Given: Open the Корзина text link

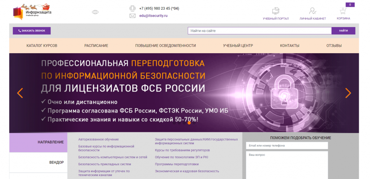Looking at the screenshot, I should [343, 18].
